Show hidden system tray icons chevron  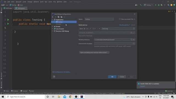click(143, 97)
